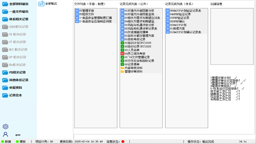Click Excel icon beside 03人员名单

[x=122, y=50]
